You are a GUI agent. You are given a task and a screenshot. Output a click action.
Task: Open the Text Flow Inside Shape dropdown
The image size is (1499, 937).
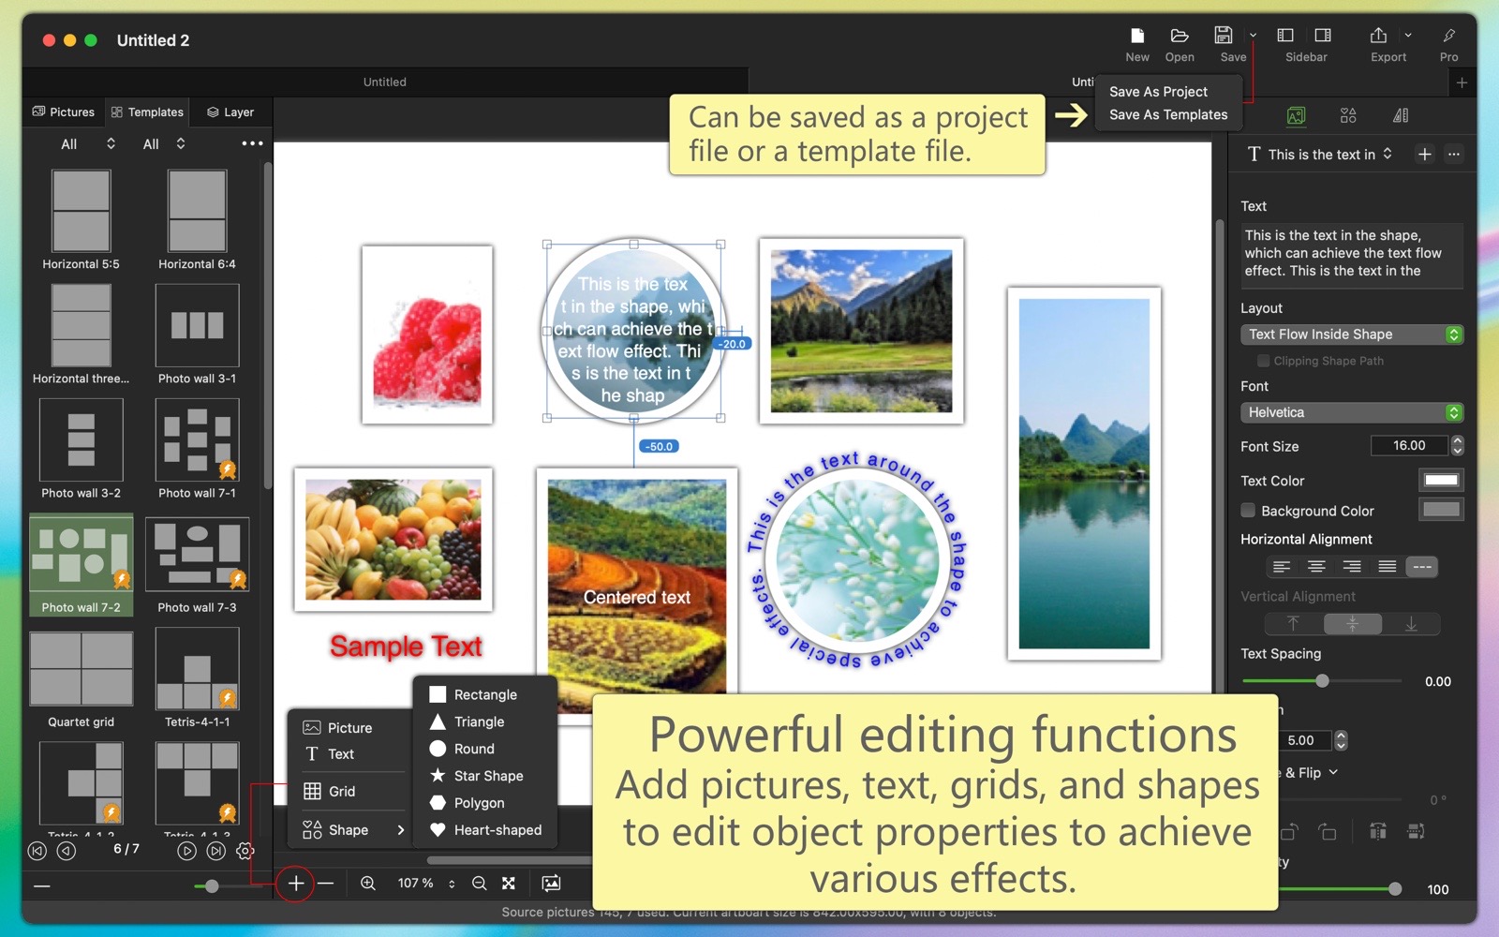click(1350, 335)
